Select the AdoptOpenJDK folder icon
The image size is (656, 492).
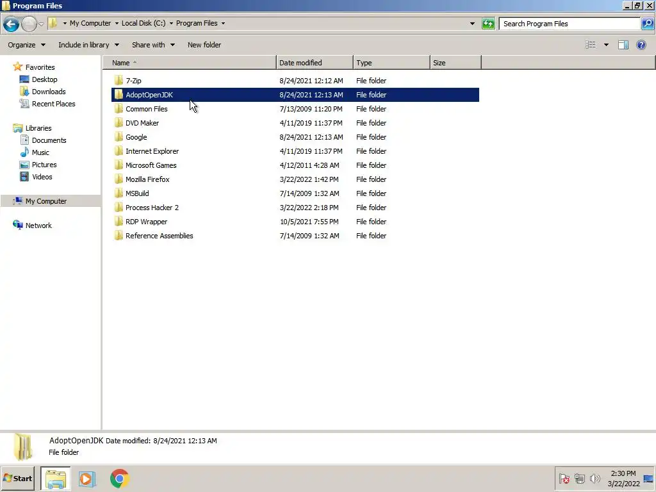point(119,95)
